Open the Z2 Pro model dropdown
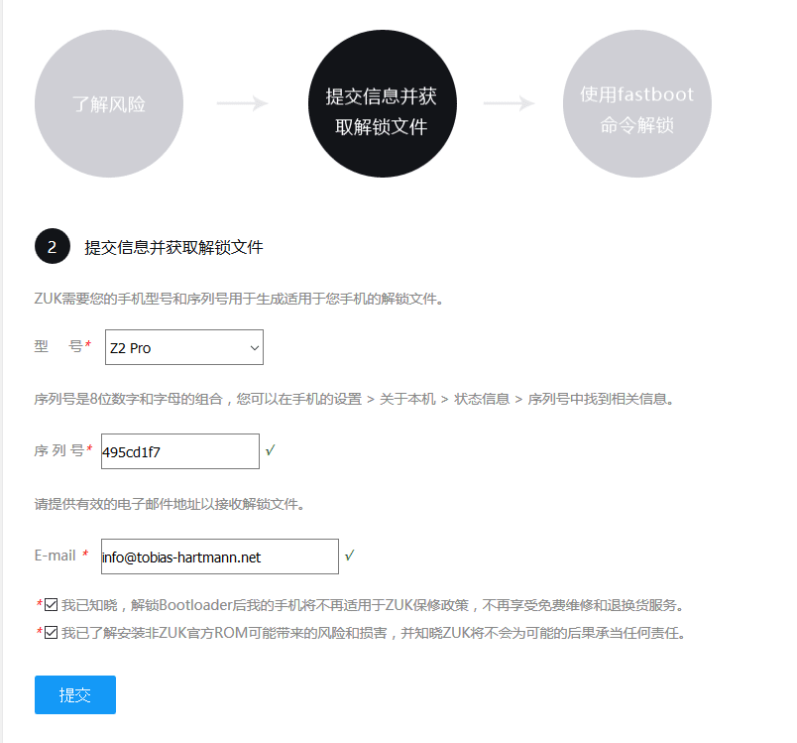 click(x=184, y=347)
